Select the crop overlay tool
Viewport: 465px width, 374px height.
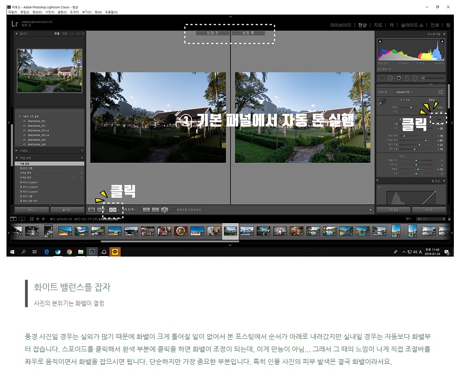pyautogui.click(x=382, y=78)
